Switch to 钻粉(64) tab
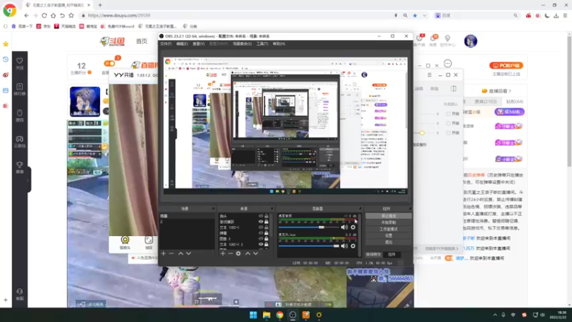Screen dimensions: 572x322 (514, 102)
